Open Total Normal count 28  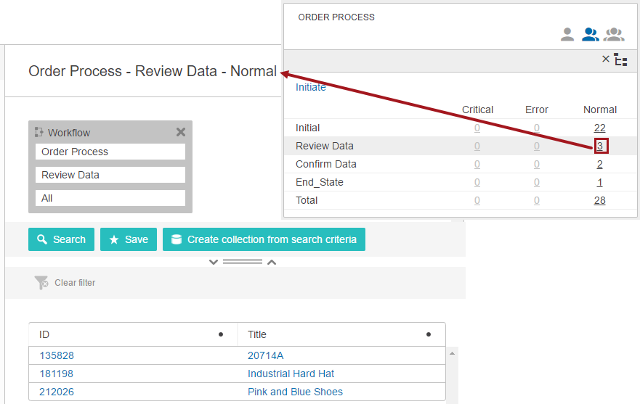pyautogui.click(x=599, y=201)
